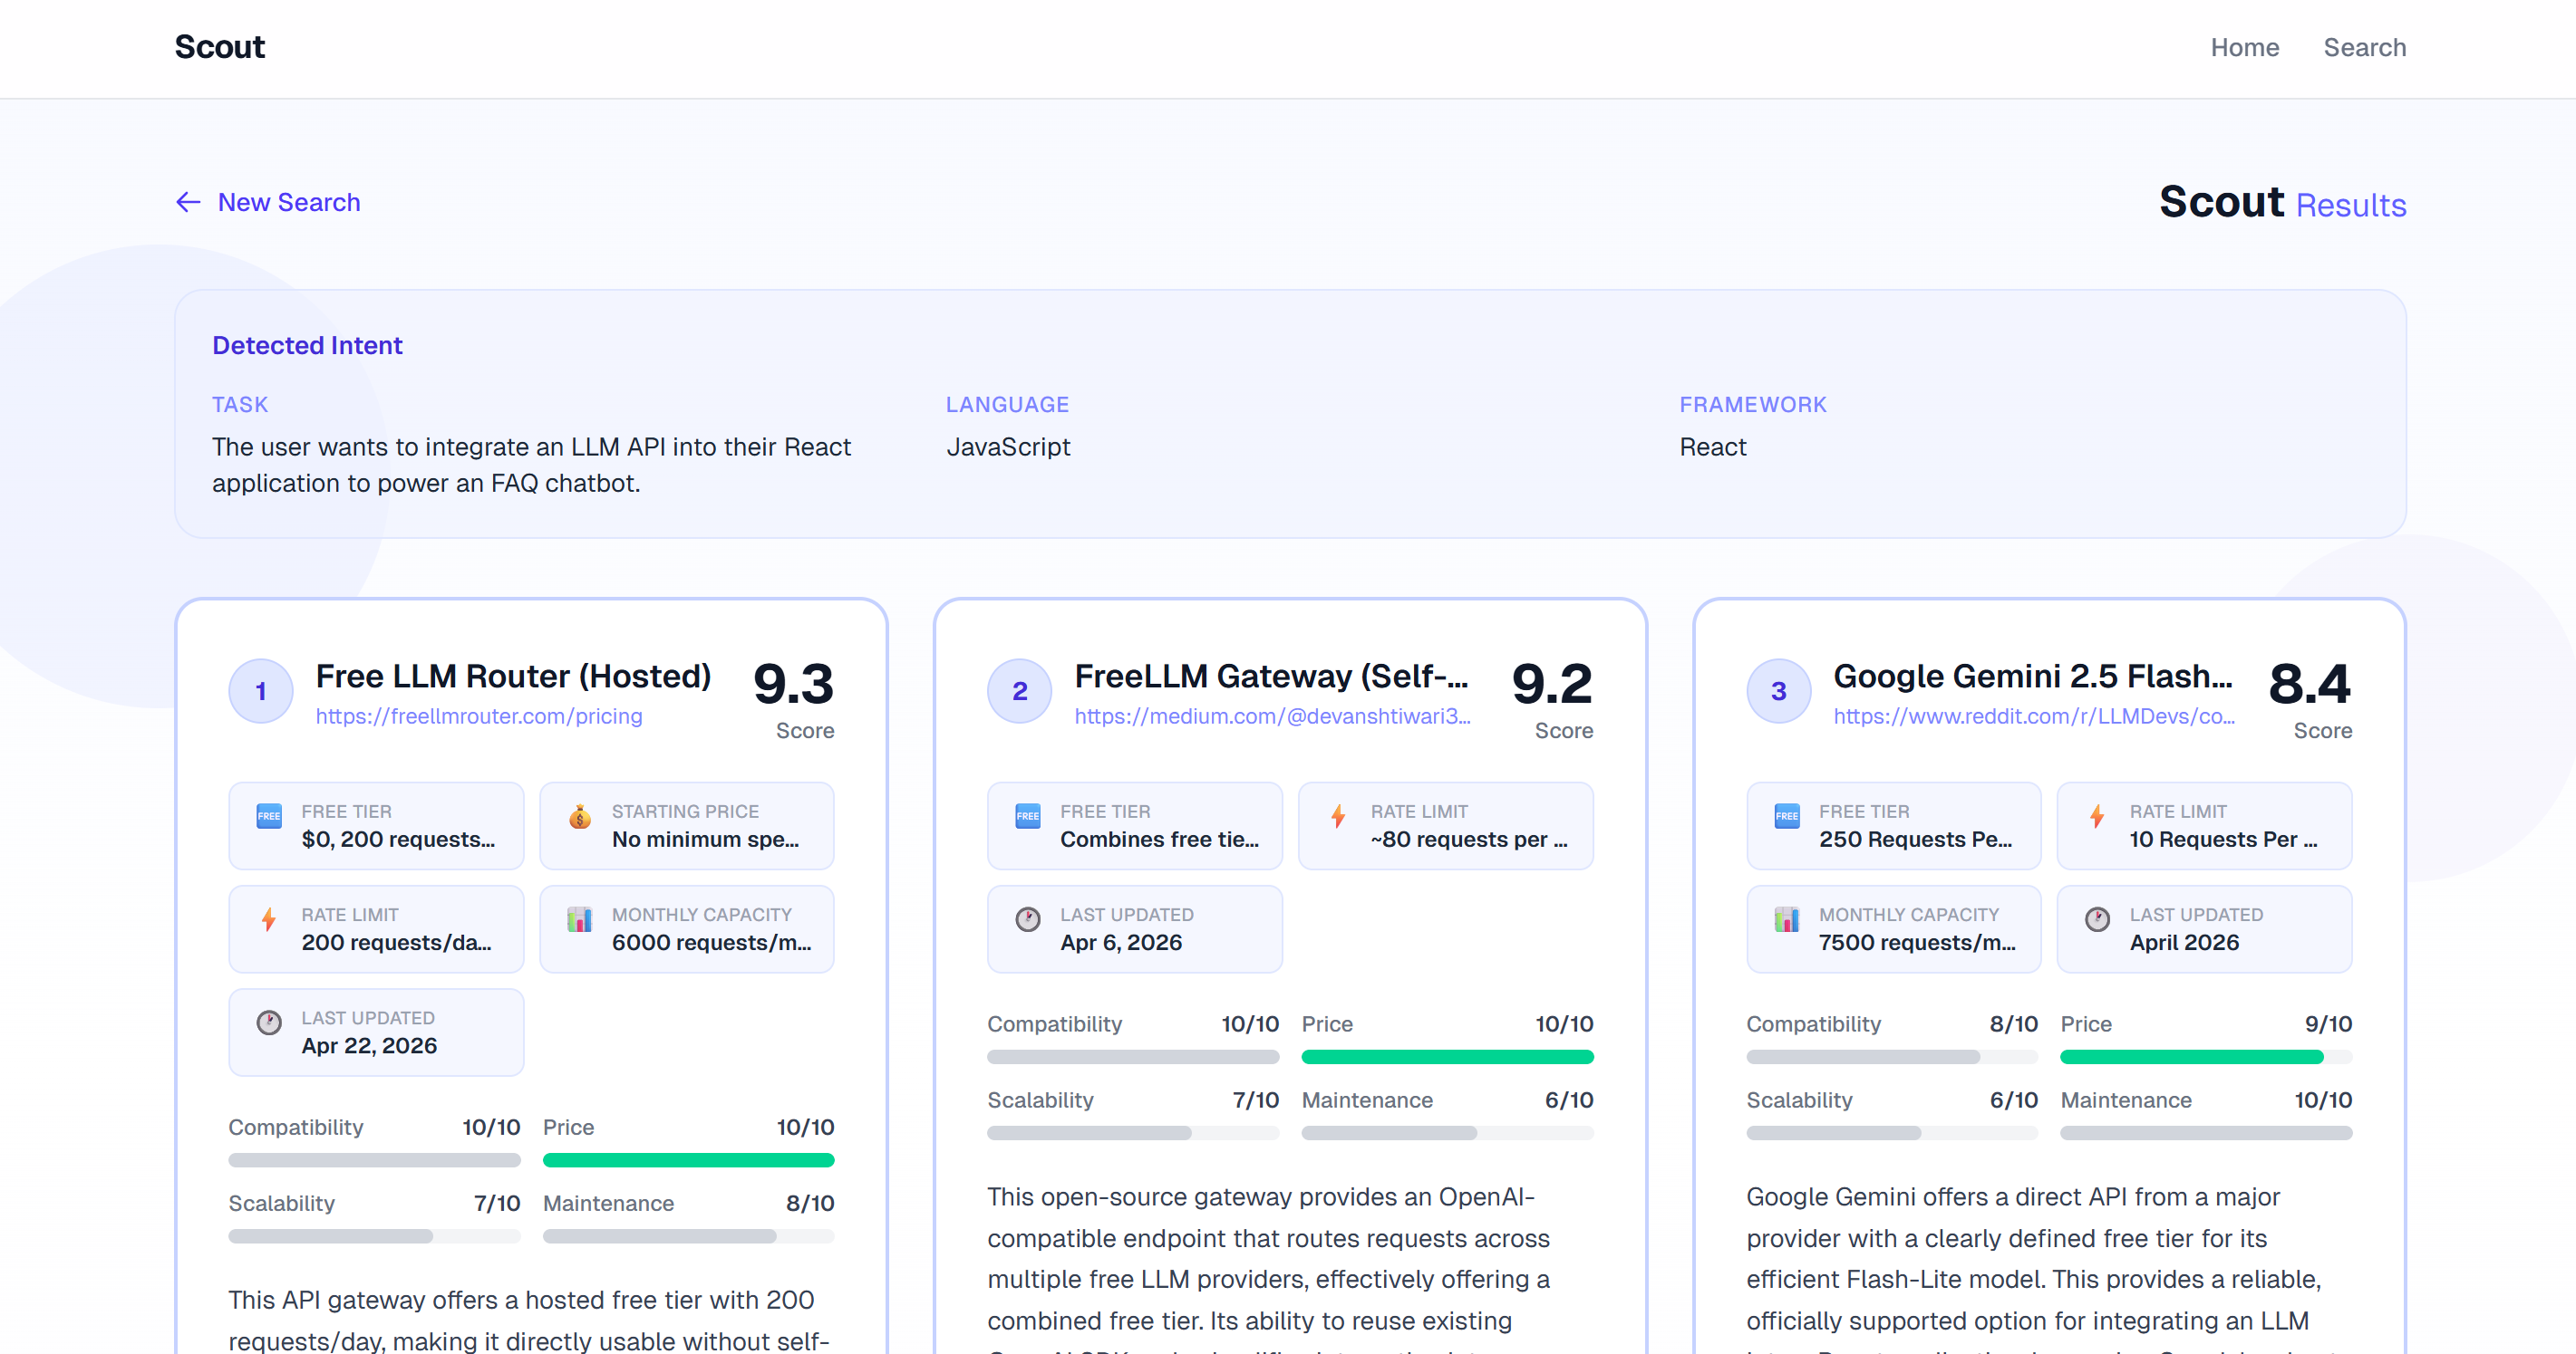
Task: Click the back arrow beside New Search
Action: (188, 203)
